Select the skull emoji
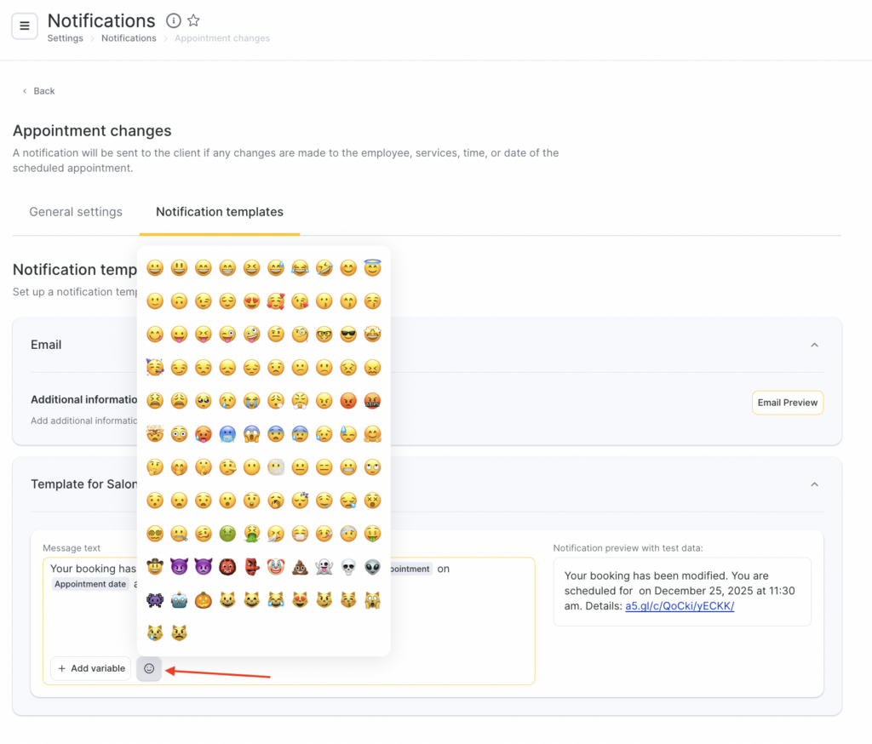 [x=348, y=567]
